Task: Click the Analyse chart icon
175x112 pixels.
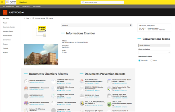Action: [47, 18]
